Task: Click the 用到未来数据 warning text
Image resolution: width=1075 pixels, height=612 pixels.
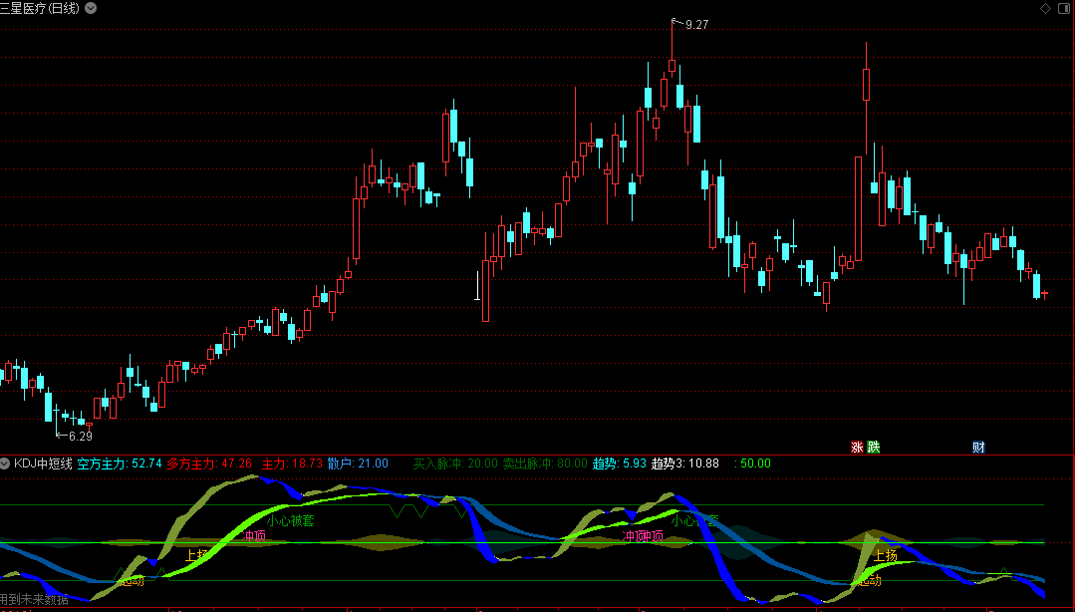Action: (x=34, y=600)
